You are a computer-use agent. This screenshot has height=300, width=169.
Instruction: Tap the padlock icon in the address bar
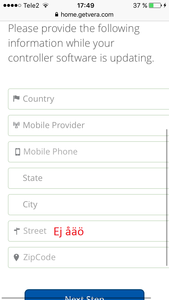[57, 14]
